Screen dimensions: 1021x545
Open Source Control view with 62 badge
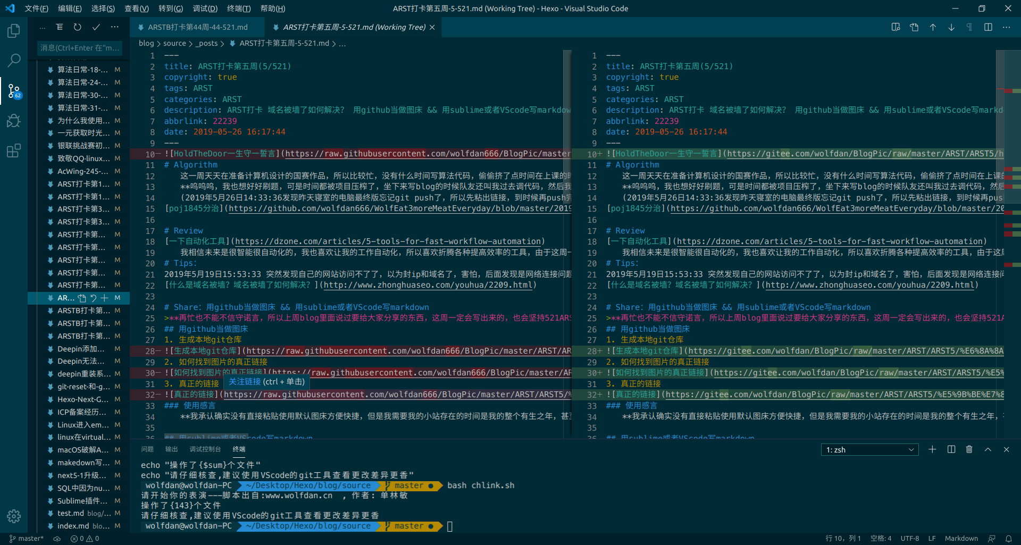point(14,91)
